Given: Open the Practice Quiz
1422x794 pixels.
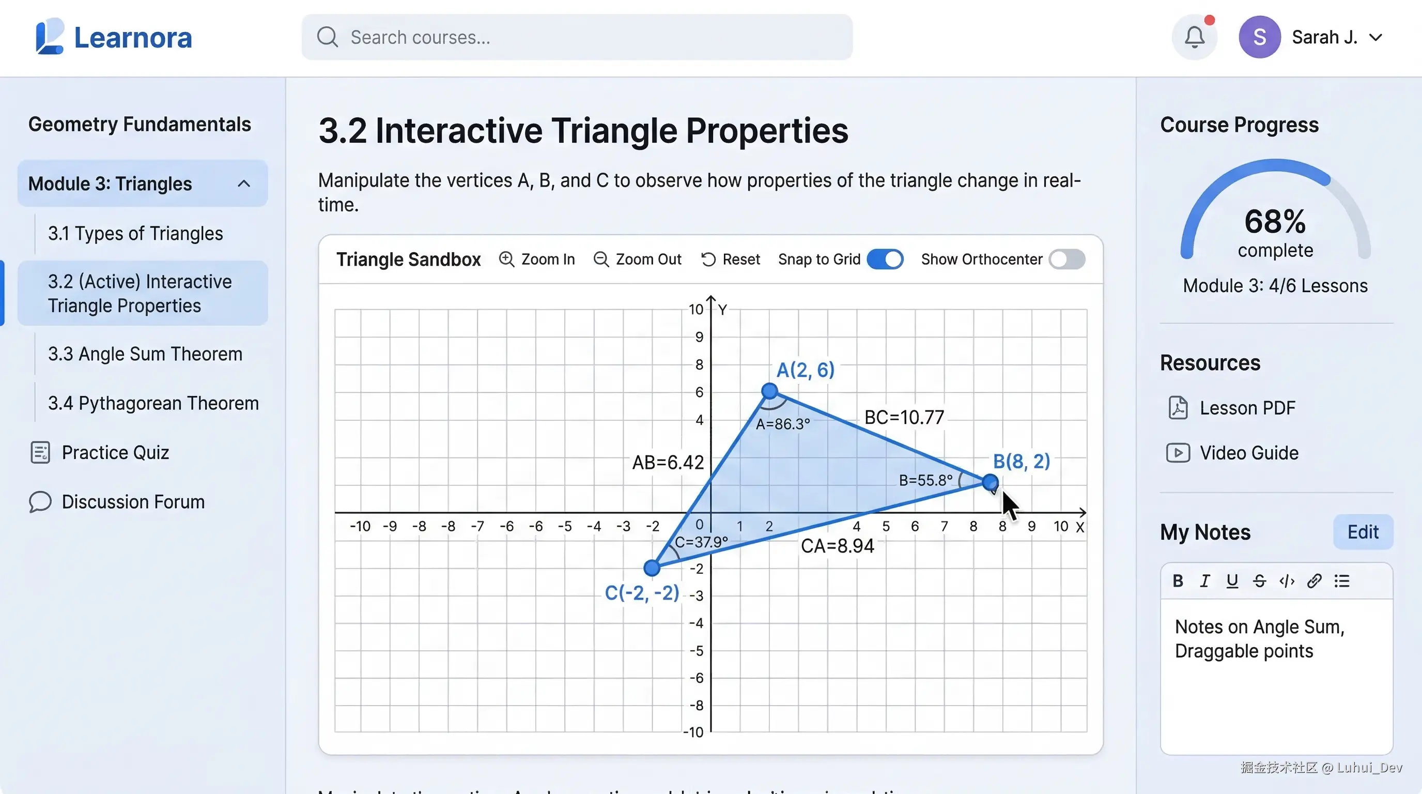Looking at the screenshot, I should 115,453.
